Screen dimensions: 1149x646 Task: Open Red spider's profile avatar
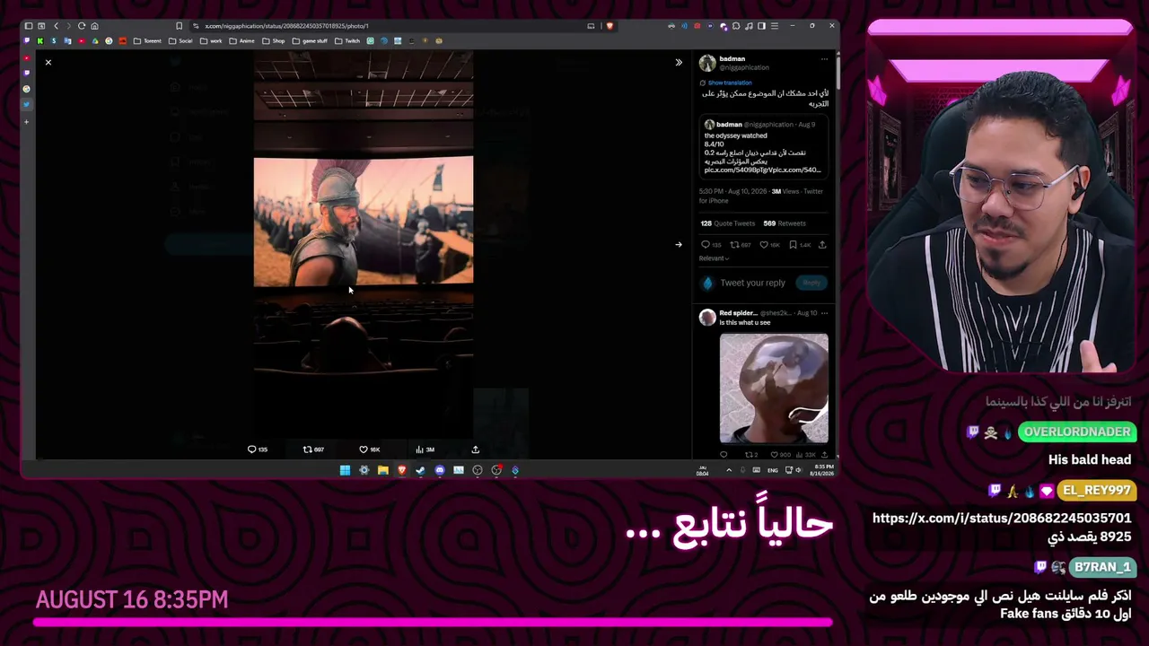tap(707, 317)
